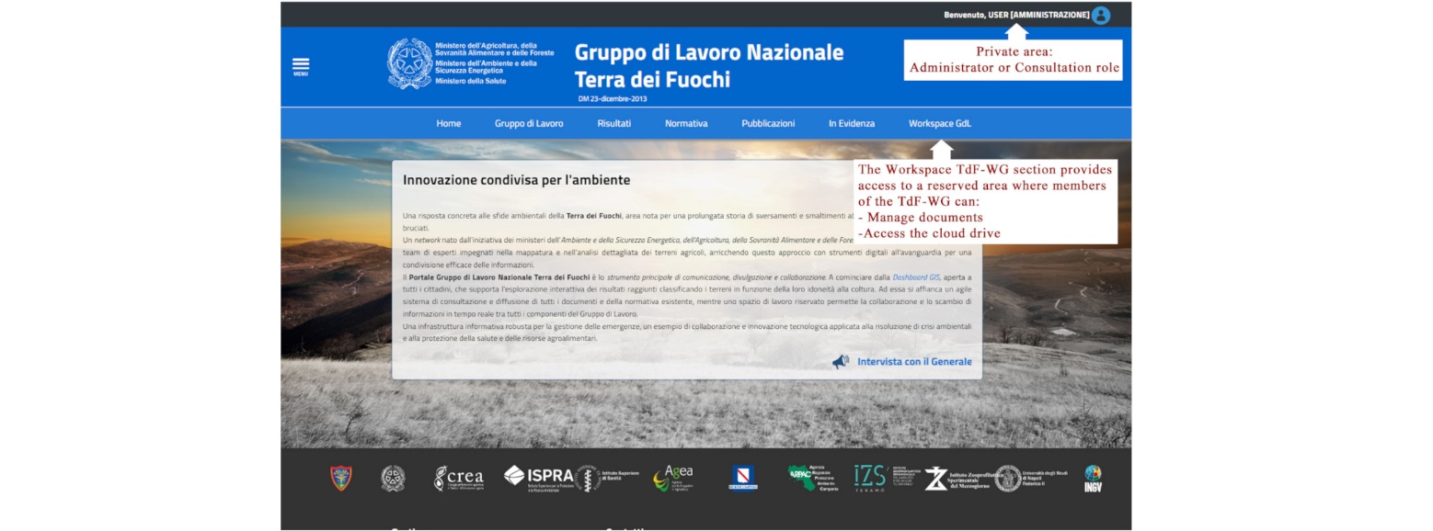Click the megaphone icon beside Intervista
Viewport: 1433px width, 531px height.
click(841, 362)
